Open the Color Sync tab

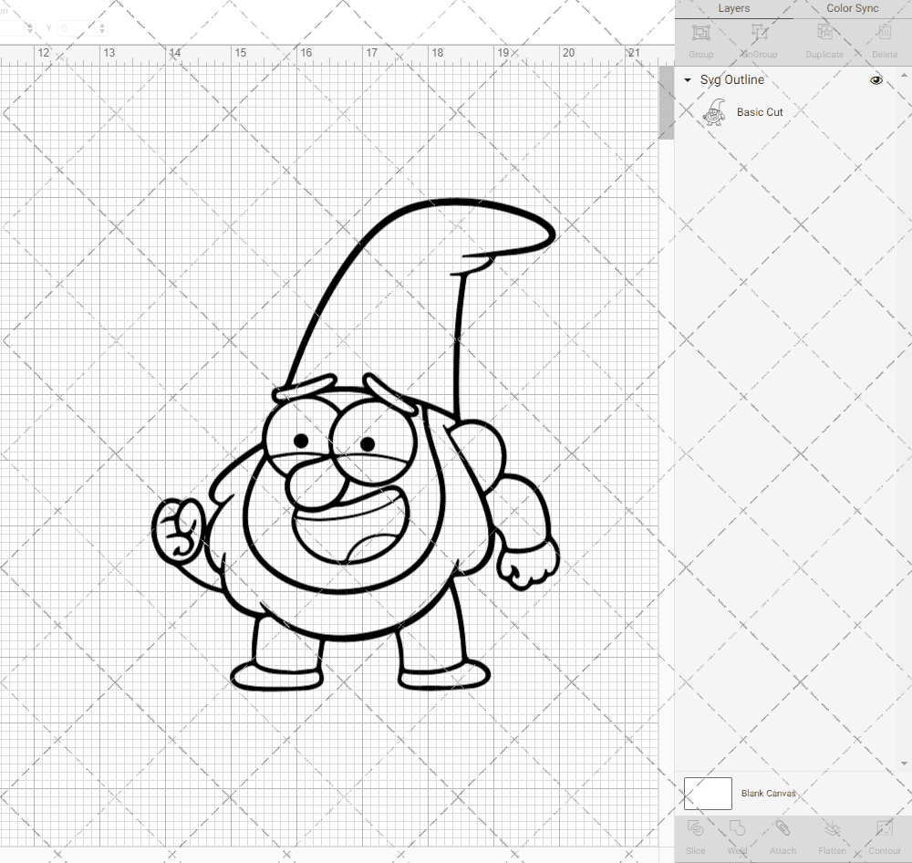click(852, 8)
